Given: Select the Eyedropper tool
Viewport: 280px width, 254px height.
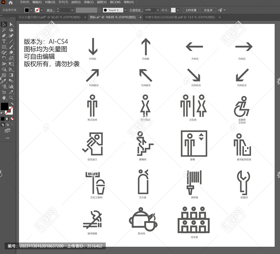Looking at the screenshot, I should pos(4,81).
